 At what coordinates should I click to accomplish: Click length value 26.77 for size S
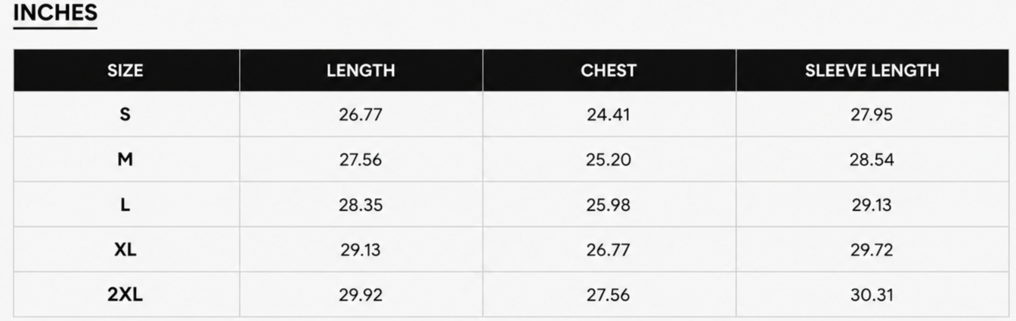coord(361,115)
